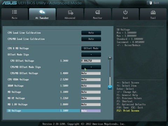Image resolution: width=168 pixels, height=126 pixels.
Task: Click the CPU Offset Voltage input field
Action: [x=91, y=61]
